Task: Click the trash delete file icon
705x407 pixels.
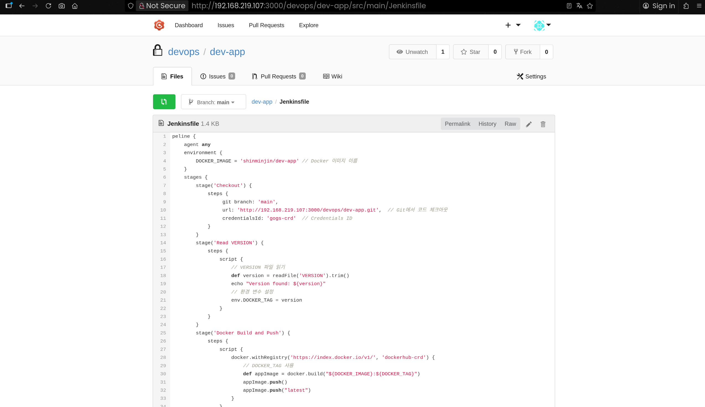Action: click(x=543, y=124)
